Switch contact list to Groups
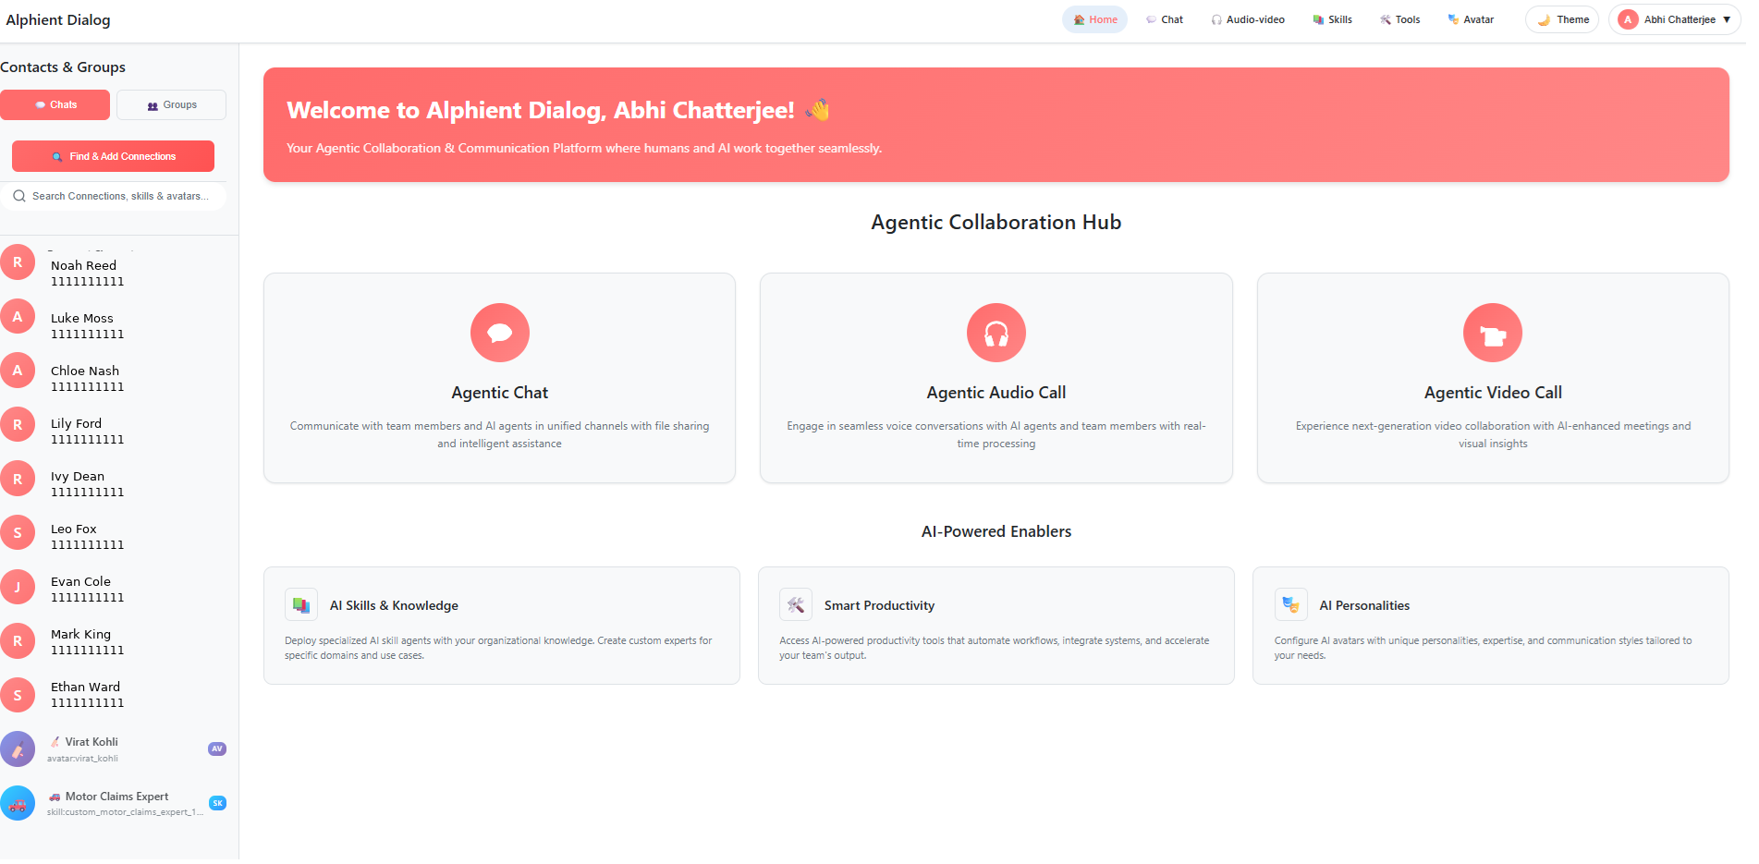 click(x=171, y=105)
